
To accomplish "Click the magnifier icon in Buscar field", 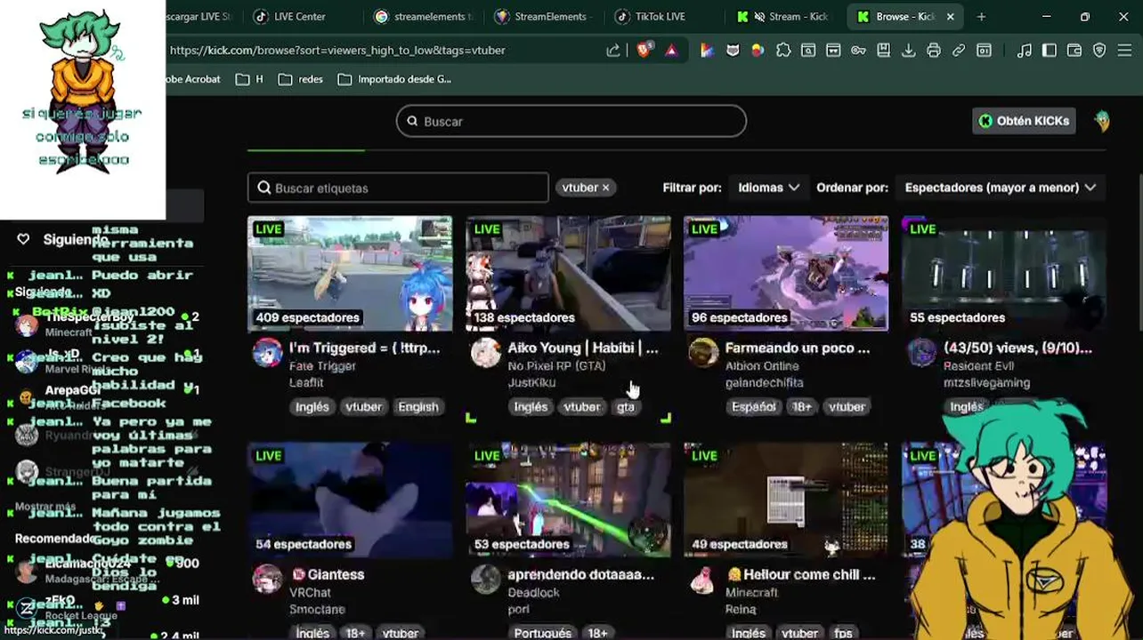I will [x=412, y=122].
